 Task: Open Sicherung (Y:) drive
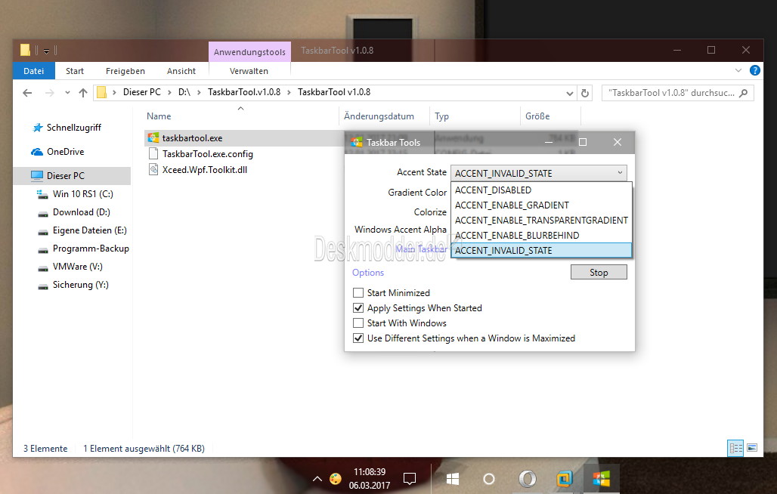(81, 285)
